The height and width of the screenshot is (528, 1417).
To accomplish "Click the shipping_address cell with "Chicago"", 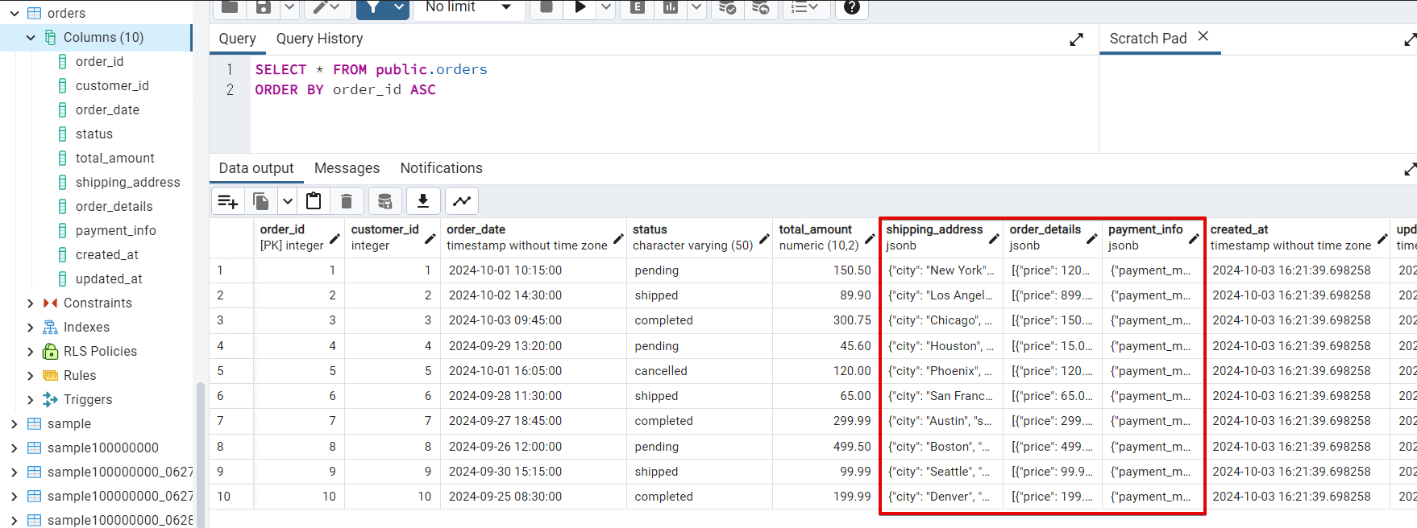I will (941, 320).
